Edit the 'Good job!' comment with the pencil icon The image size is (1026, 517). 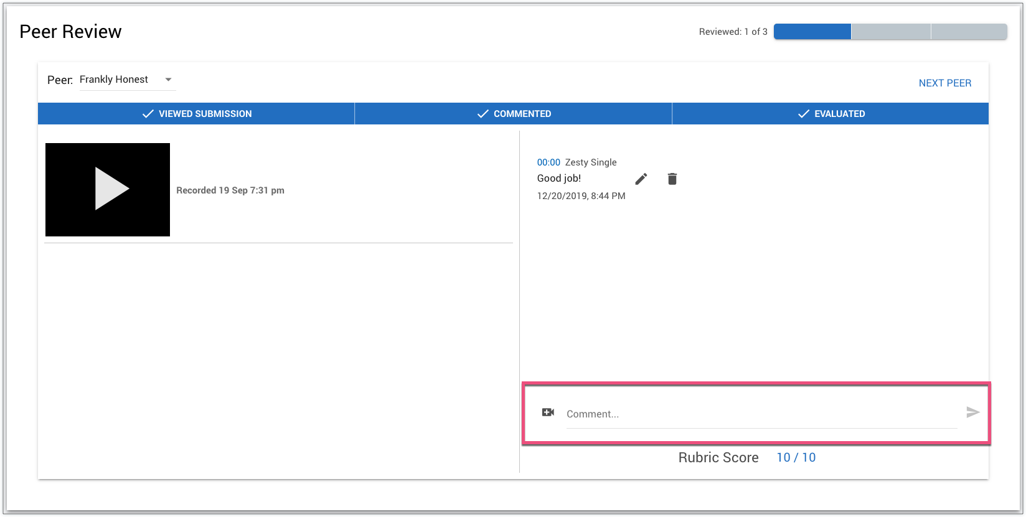641,179
